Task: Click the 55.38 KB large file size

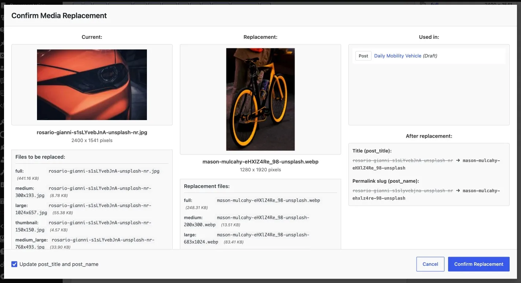Action: click(63, 213)
